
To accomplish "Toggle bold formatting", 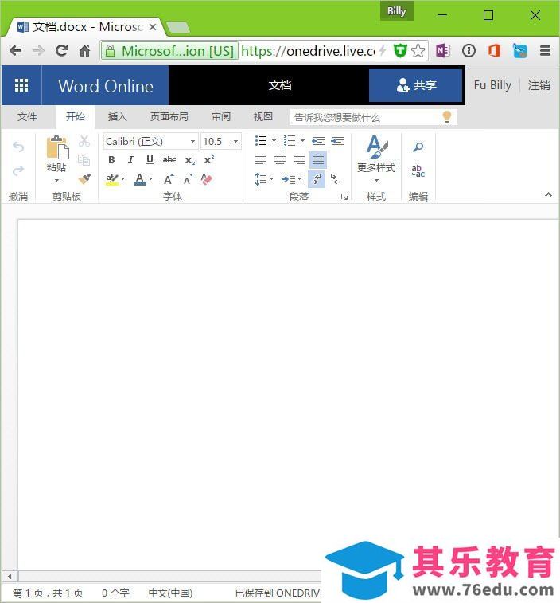I will pos(111,159).
